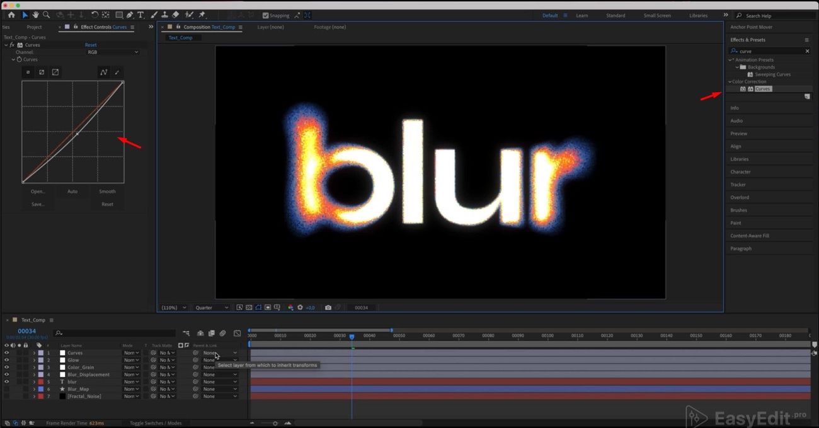
Task: Click the Auto button under curves graph
Action: click(72, 191)
